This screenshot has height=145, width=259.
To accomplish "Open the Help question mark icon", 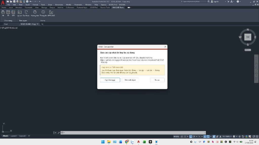I will click(238, 2).
